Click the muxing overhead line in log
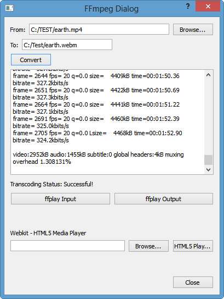The image size is (224, 299). (98, 158)
